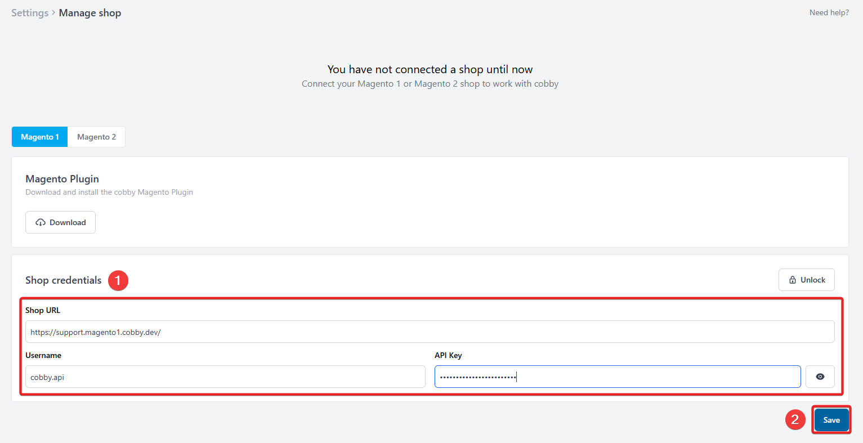Focus the API Key password field

(618, 377)
